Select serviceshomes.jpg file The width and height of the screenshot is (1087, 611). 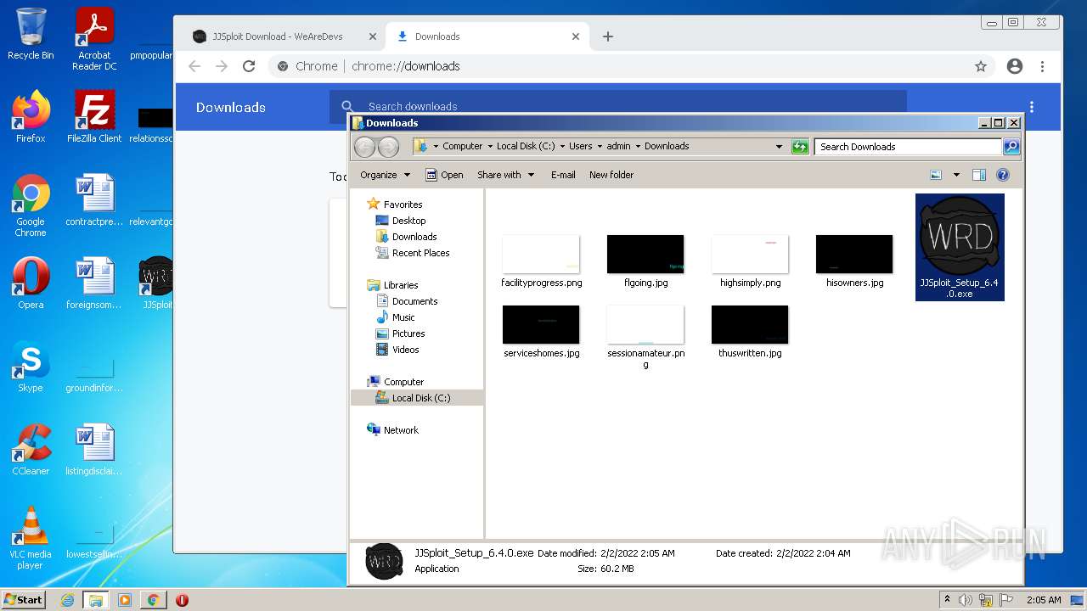point(541,332)
